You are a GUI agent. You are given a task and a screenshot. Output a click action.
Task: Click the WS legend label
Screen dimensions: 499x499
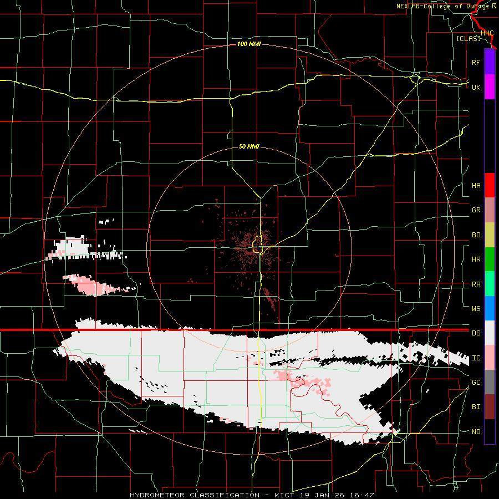476,309
